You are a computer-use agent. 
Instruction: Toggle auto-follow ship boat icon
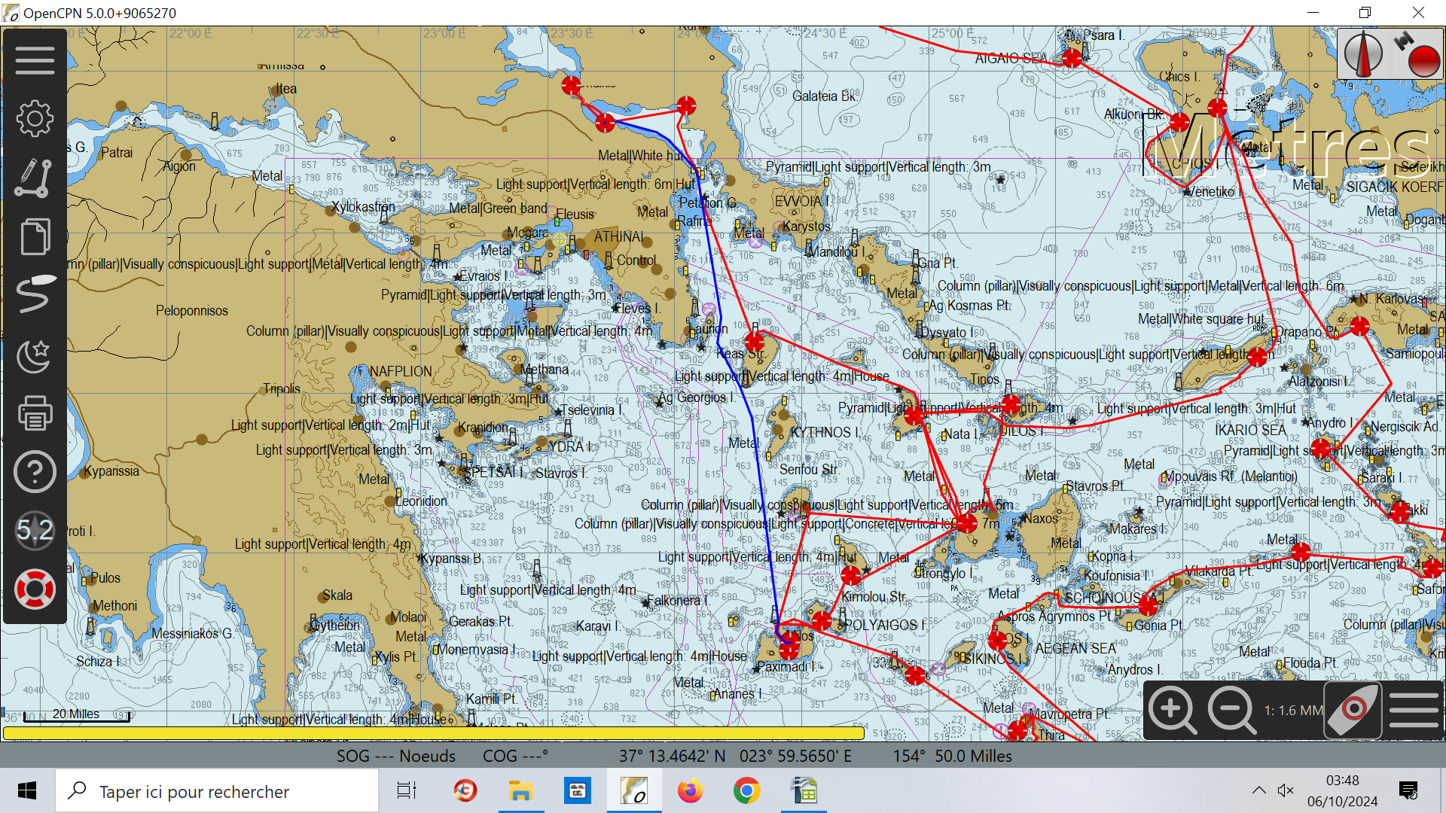[x=1353, y=710]
